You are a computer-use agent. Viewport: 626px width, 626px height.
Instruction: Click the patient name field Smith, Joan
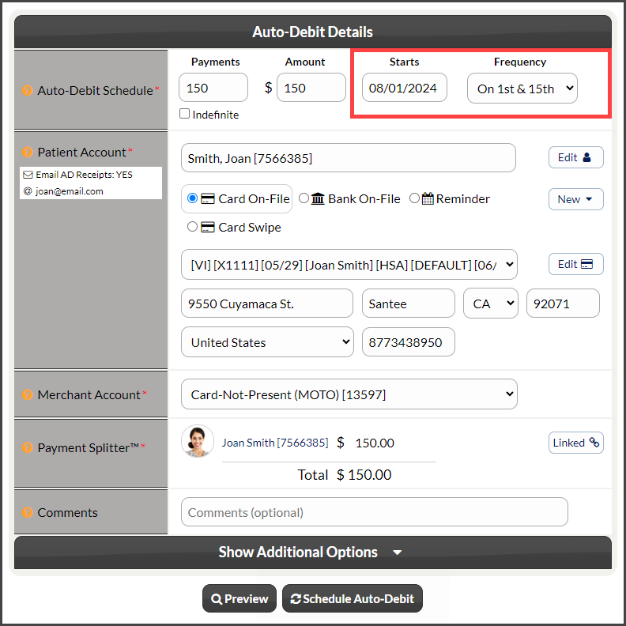348,158
